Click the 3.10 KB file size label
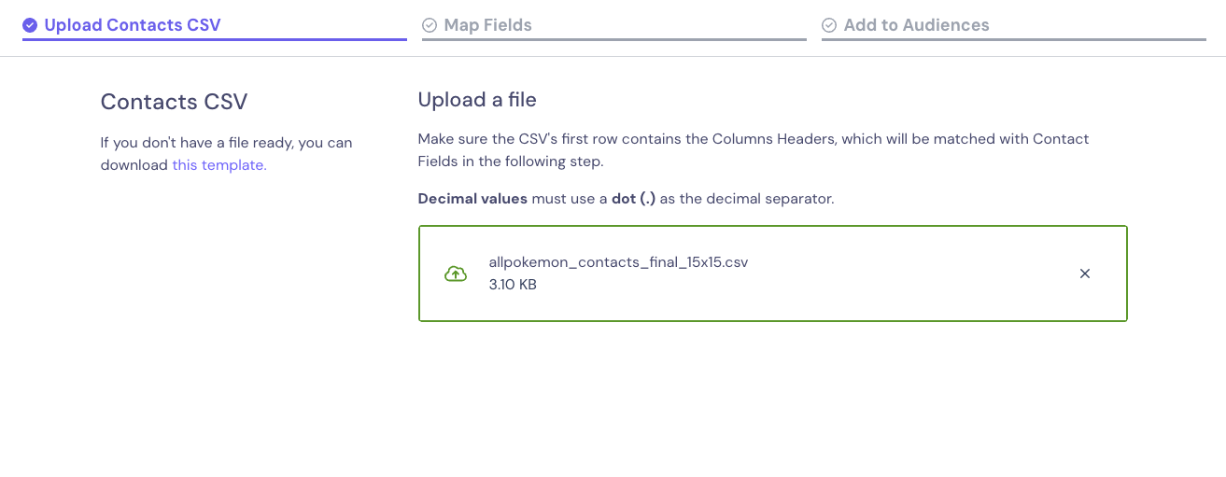Image resolution: width=1226 pixels, height=477 pixels. (x=513, y=285)
